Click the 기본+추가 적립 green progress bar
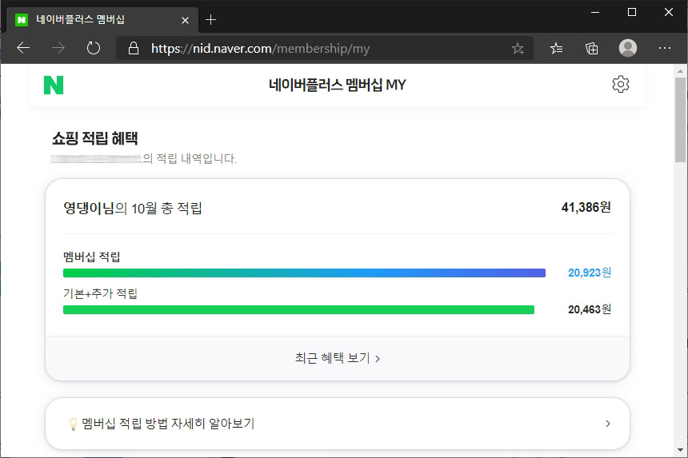The width and height of the screenshot is (688, 458). (299, 310)
